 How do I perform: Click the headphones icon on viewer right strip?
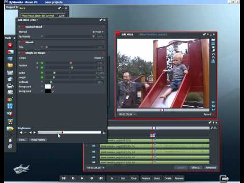[213, 54]
